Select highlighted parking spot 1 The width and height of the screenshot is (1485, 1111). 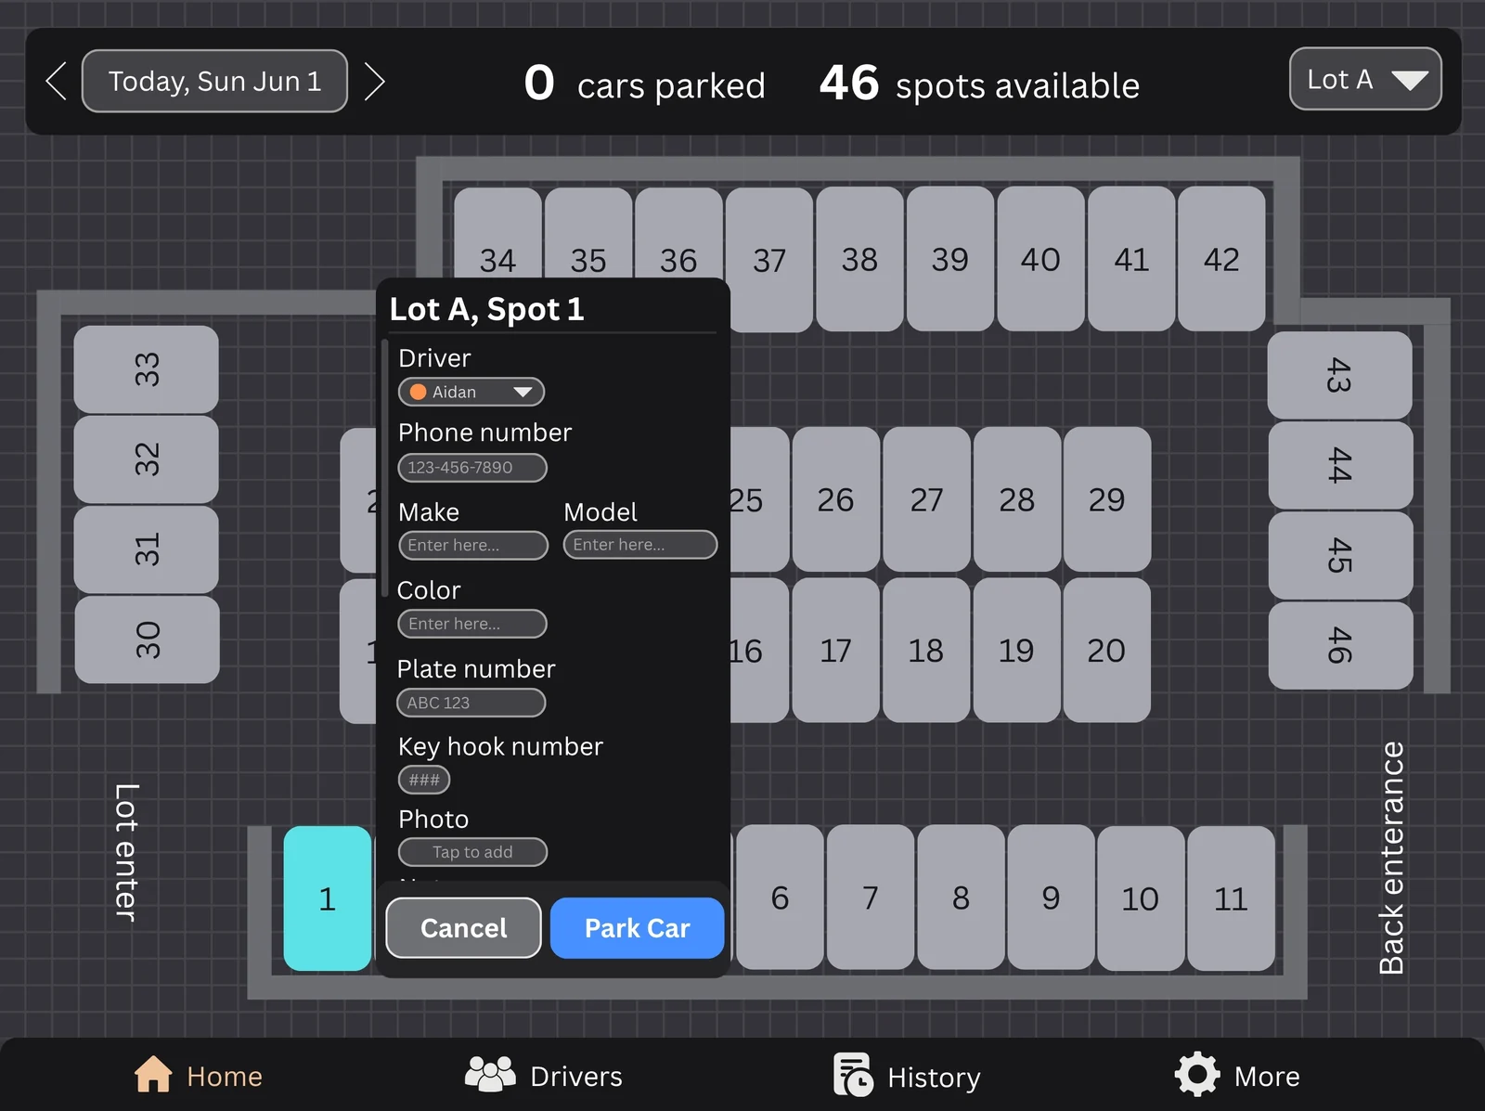[x=328, y=898]
